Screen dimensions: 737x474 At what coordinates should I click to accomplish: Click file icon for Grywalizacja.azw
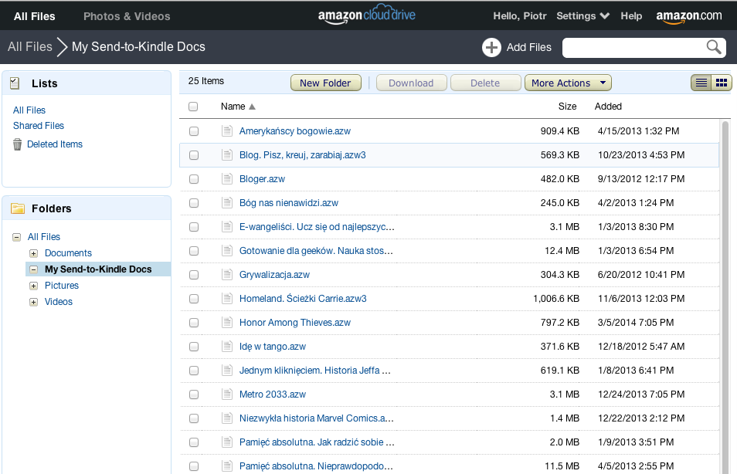coord(227,275)
